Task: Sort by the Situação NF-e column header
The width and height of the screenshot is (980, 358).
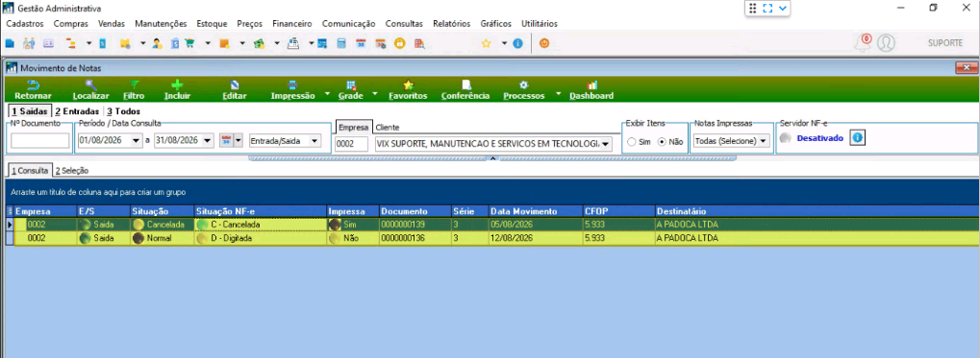Action: [260, 211]
